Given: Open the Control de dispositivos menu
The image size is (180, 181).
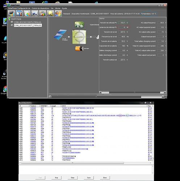Looking at the screenshot, I should pos(41,8).
